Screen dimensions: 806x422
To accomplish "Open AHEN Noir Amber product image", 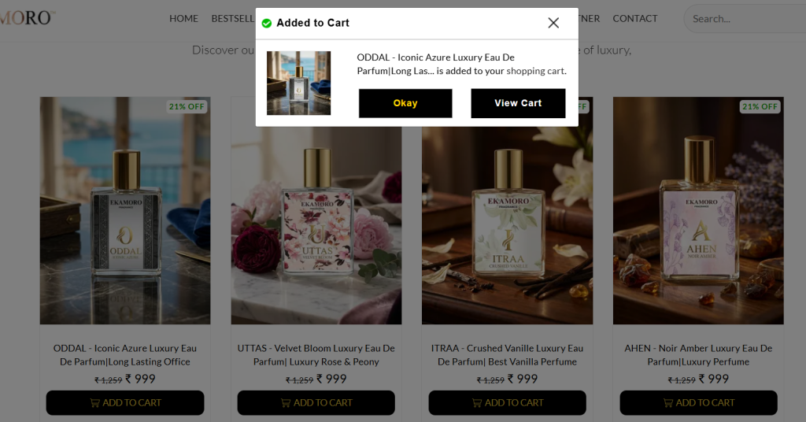I will pos(699,211).
